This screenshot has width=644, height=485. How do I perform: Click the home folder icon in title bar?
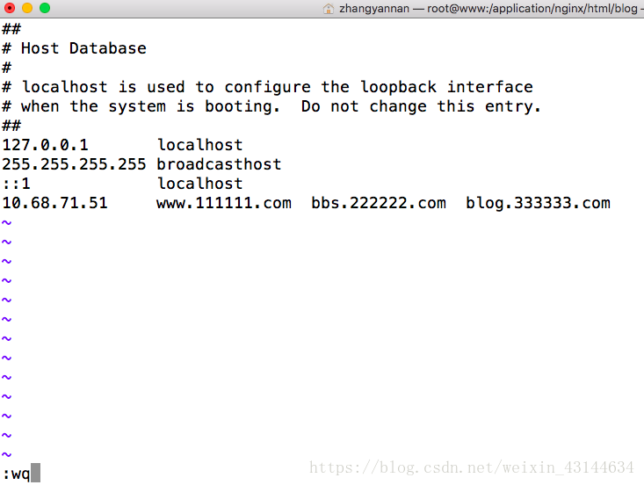pos(329,9)
